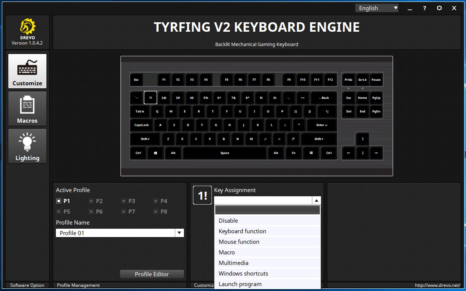Choose Multimedia from assignment list

tap(267, 263)
